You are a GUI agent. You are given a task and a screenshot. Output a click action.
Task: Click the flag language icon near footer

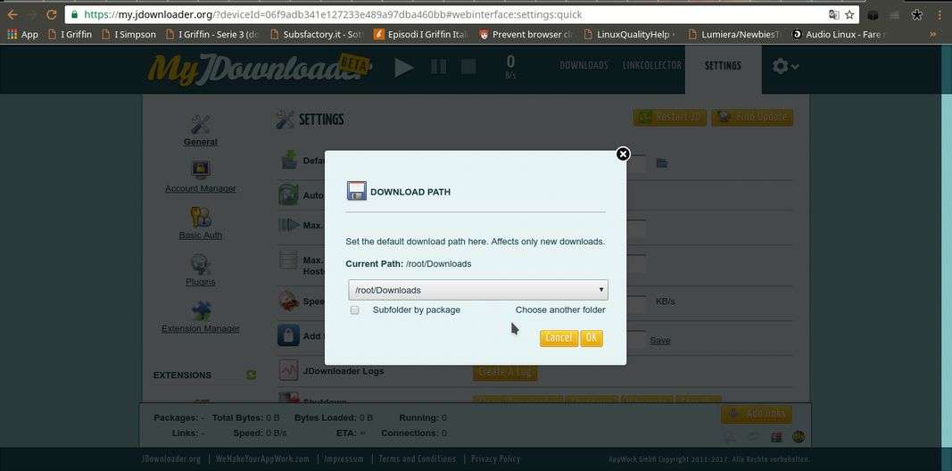(x=776, y=437)
